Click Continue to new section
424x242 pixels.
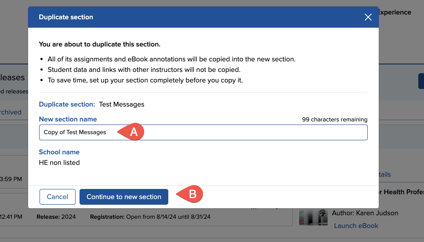coord(123,197)
